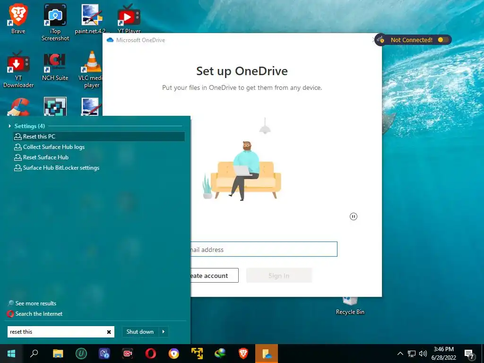
Task: Open the NCH Suite desktop icon
Action: click(x=55, y=66)
